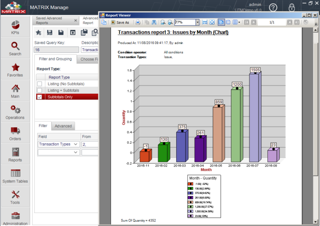The height and width of the screenshot is (226, 320).
Task: Click the binoculars find icon
Action: [154, 22]
